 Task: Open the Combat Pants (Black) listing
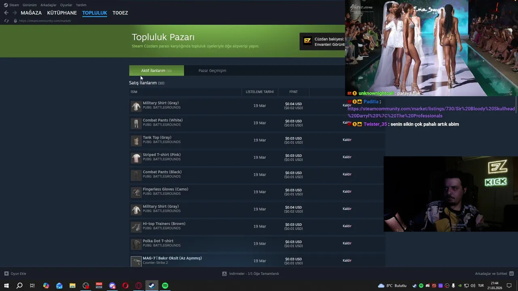click(x=162, y=172)
